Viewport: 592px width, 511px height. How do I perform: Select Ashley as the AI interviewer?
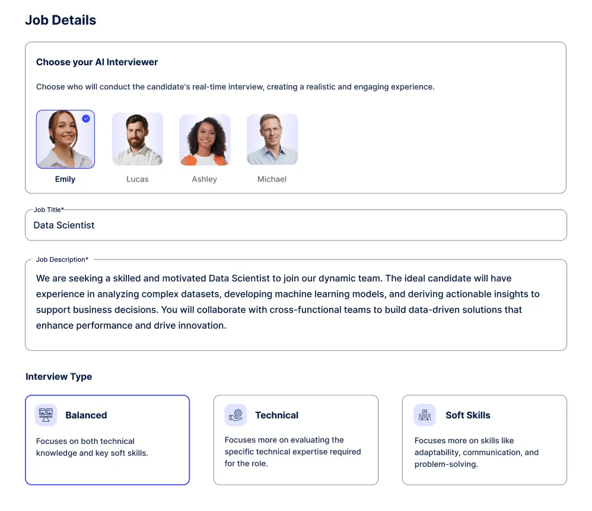[205, 138]
